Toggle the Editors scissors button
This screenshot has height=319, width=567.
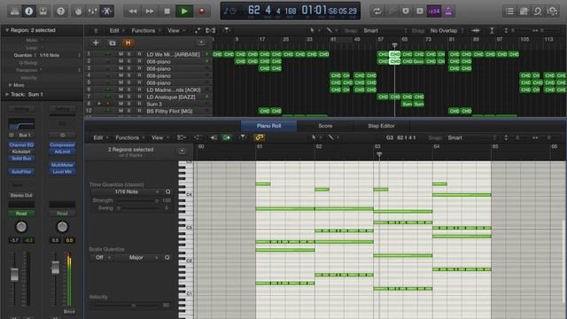[106, 12]
